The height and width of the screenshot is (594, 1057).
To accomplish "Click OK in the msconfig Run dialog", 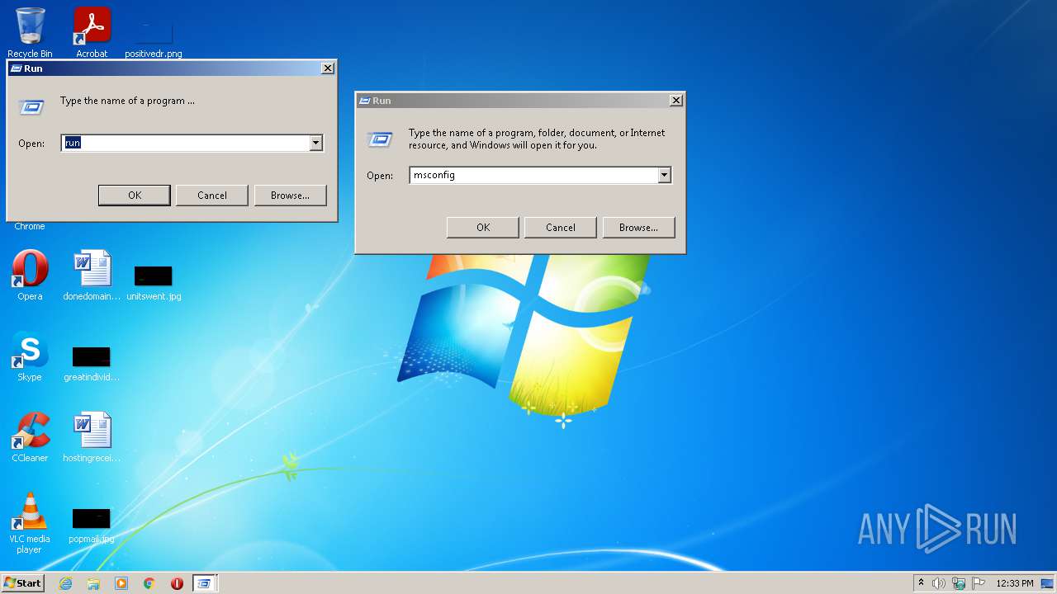I will [x=483, y=228].
